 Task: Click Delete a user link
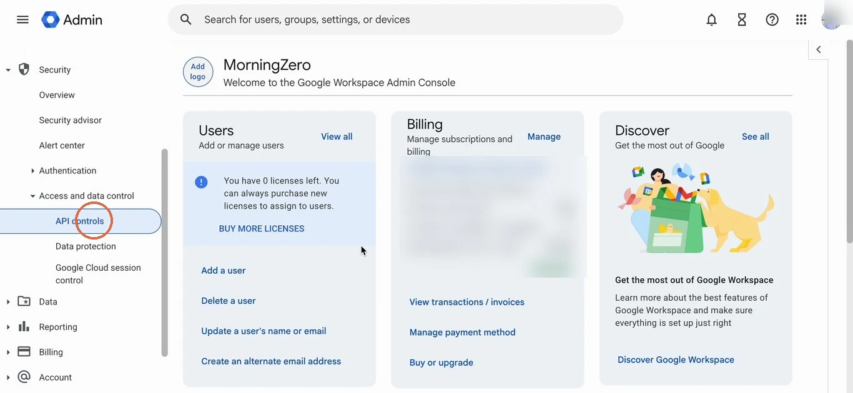(228, 301)
